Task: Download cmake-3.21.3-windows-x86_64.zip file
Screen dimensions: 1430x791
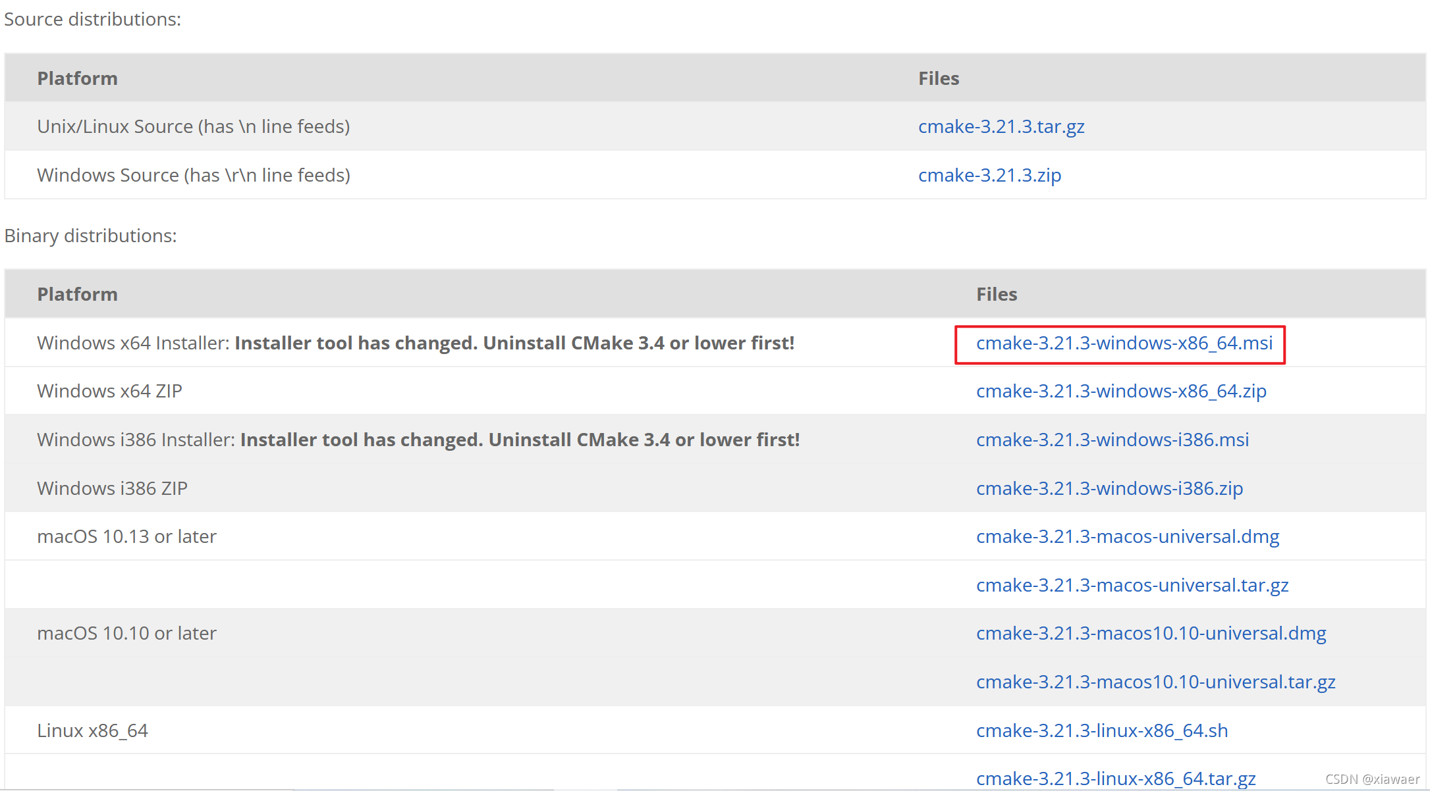Action: tap(1121, 391)
